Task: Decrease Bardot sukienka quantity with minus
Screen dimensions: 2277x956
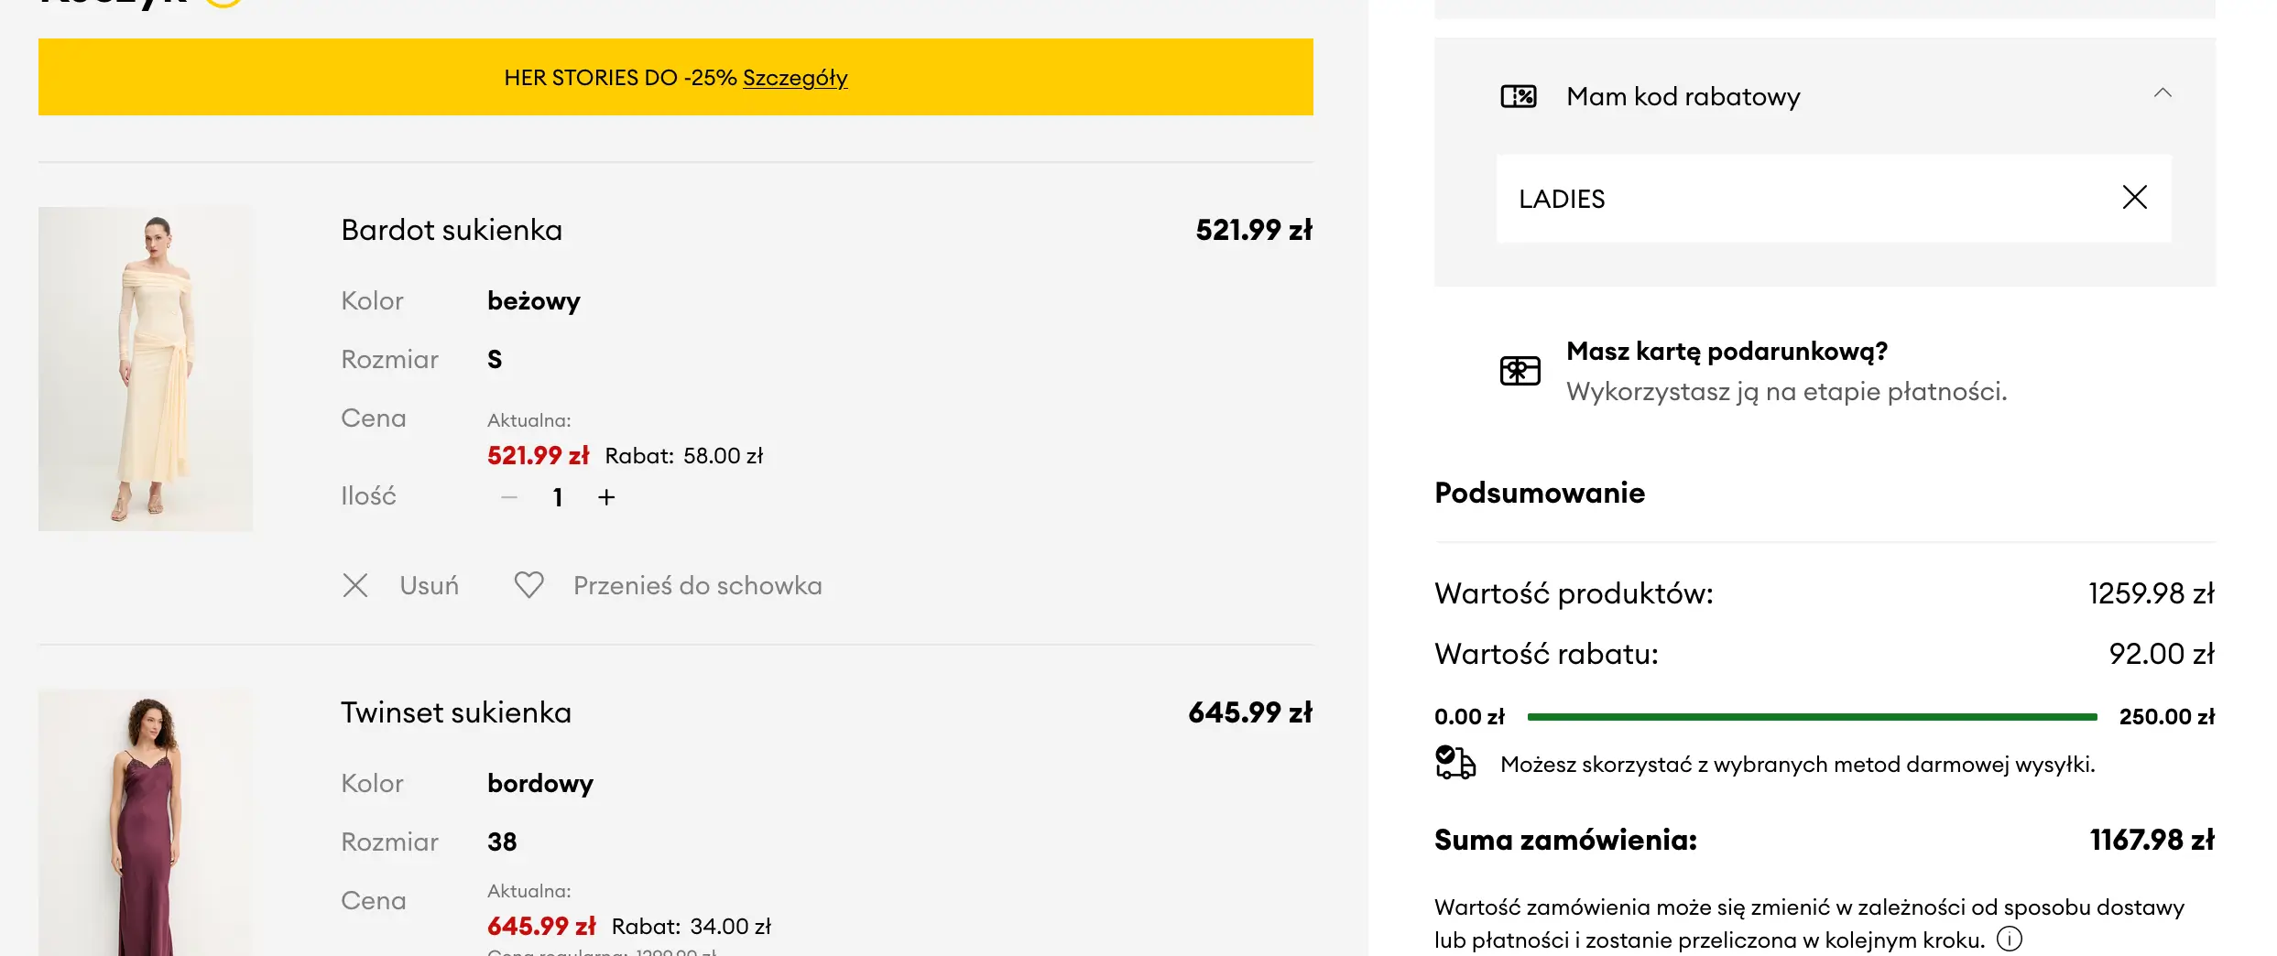Action: click(509, 497)
